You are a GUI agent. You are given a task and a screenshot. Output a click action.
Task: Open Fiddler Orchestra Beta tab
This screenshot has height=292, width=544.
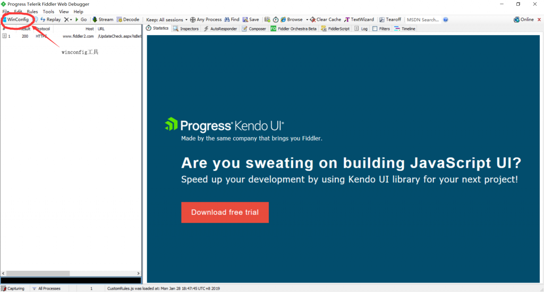tap(293, 29)
